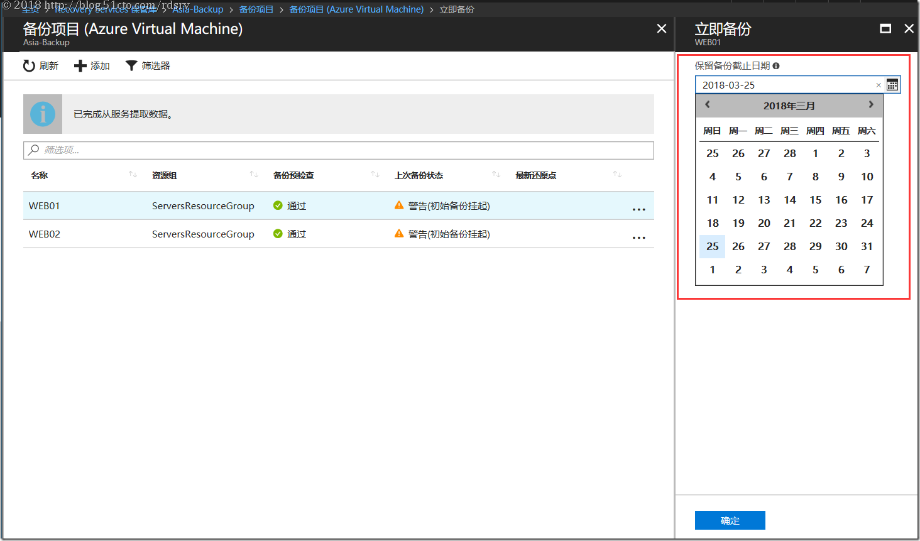This screenshot has height=541, width=920.
Task: Go to previous month arrow
Action: 708,104
